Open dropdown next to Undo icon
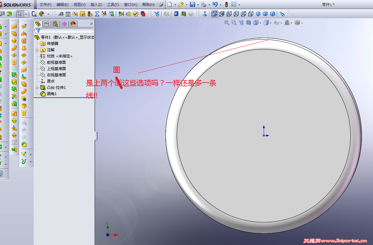The width and height of the screenshot is (373, 245). [221, 4]
